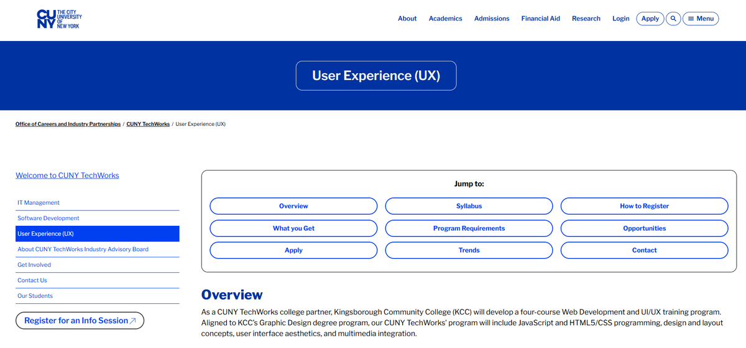746x348 pixels.
Task: Open the About menu item
Action: (x=407, y=19)
